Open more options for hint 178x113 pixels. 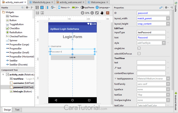[x=168, y=37]
